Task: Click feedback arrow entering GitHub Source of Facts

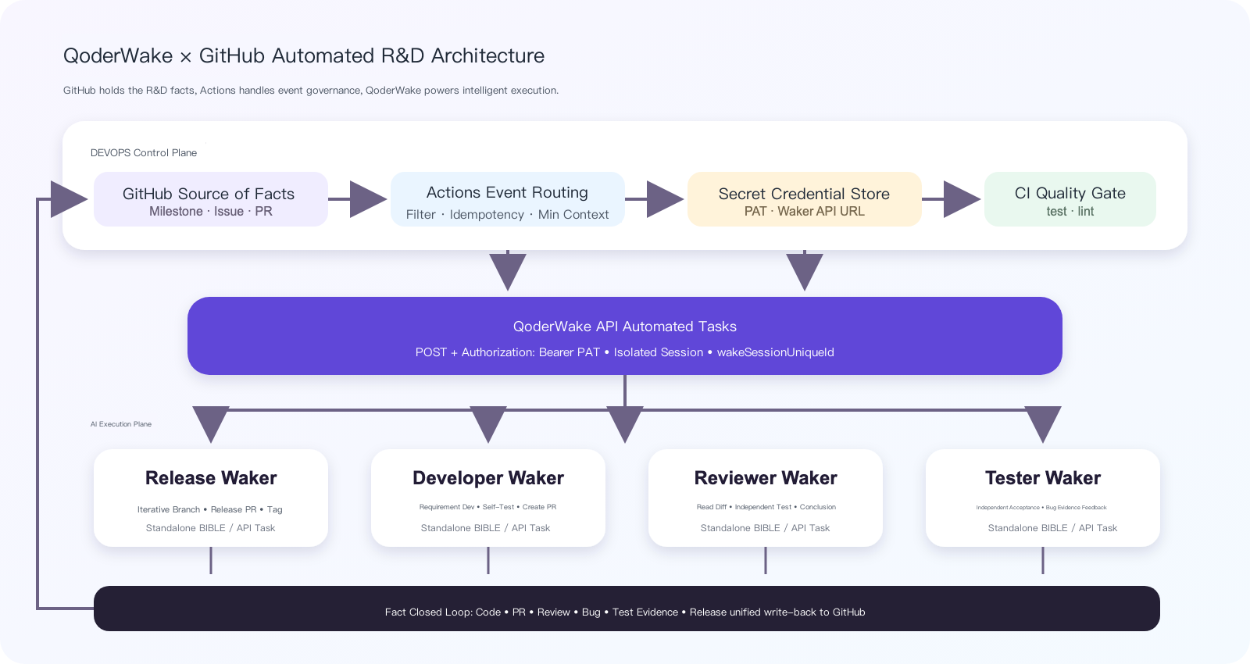Action: click(x=69, y=199)
